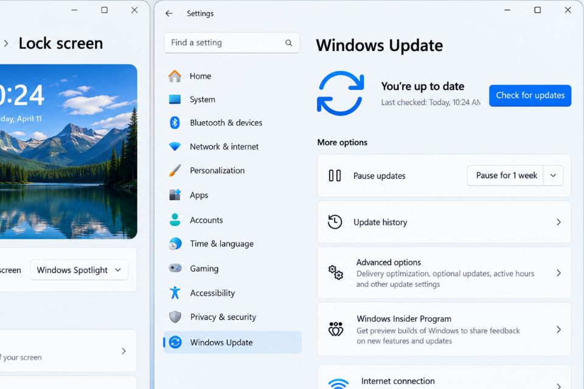Click the Lock screen title text

61,44
